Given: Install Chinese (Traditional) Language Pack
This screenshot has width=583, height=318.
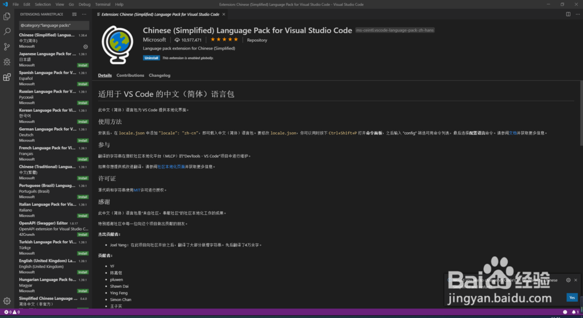Looking at the screenshot, I should (x=83, y=178).
